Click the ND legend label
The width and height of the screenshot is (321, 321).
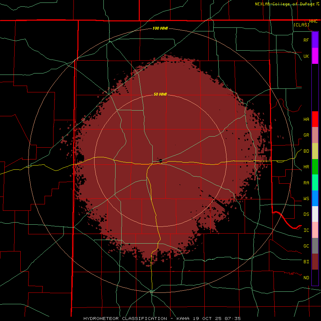306,278
